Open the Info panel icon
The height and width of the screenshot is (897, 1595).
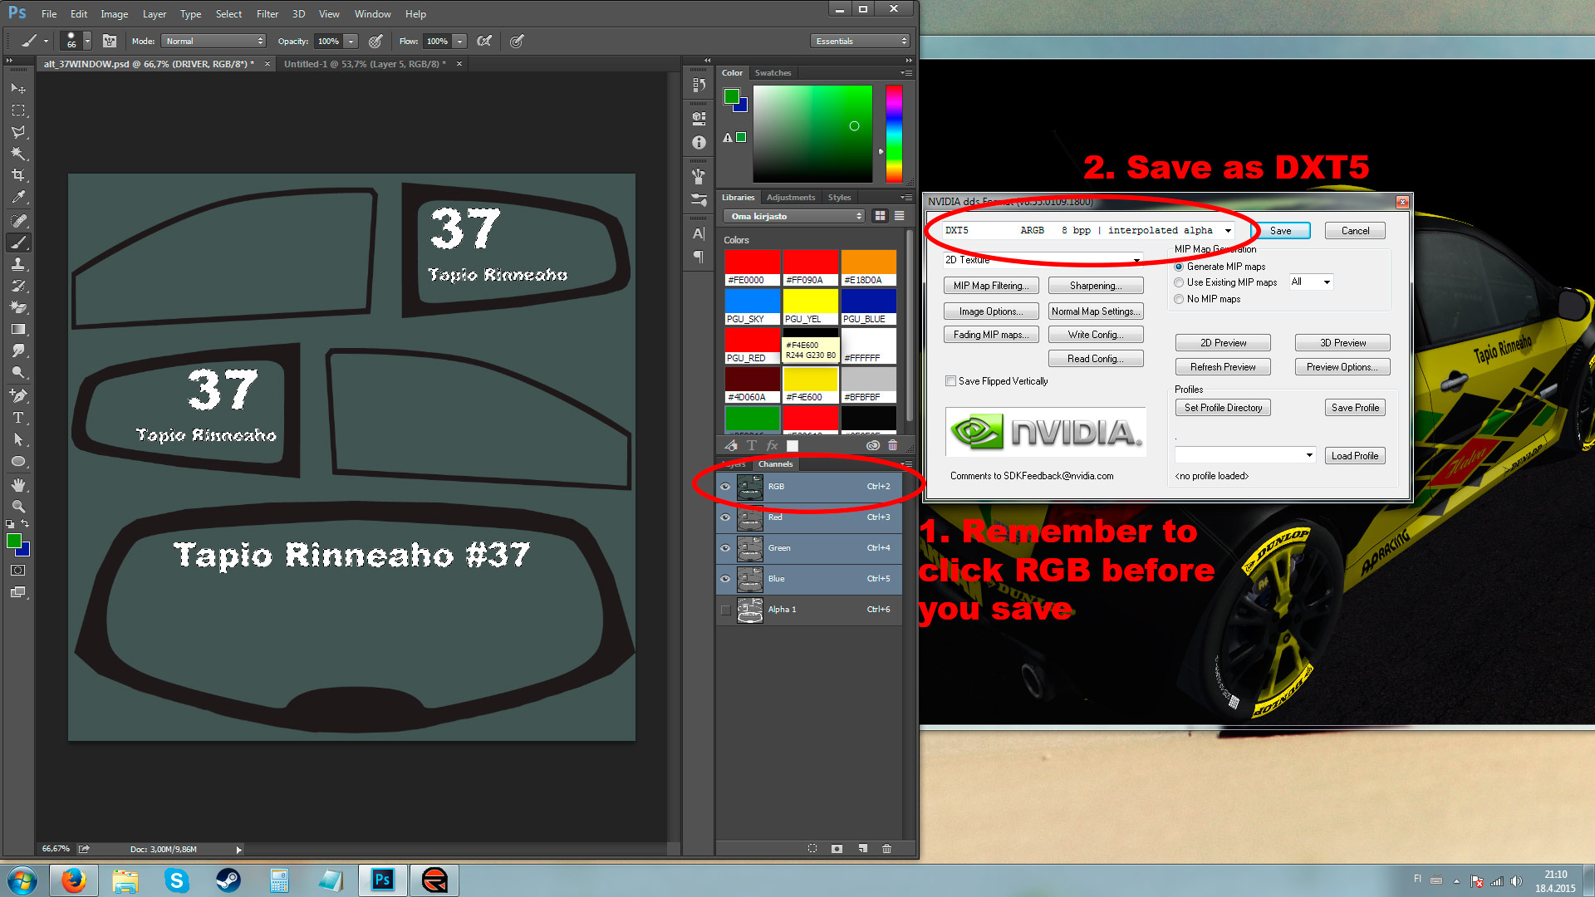pos(699,143)
